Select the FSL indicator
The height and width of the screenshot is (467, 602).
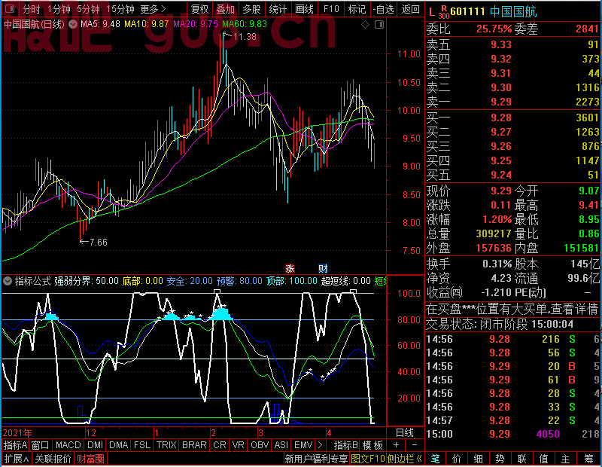pos(142,445)
